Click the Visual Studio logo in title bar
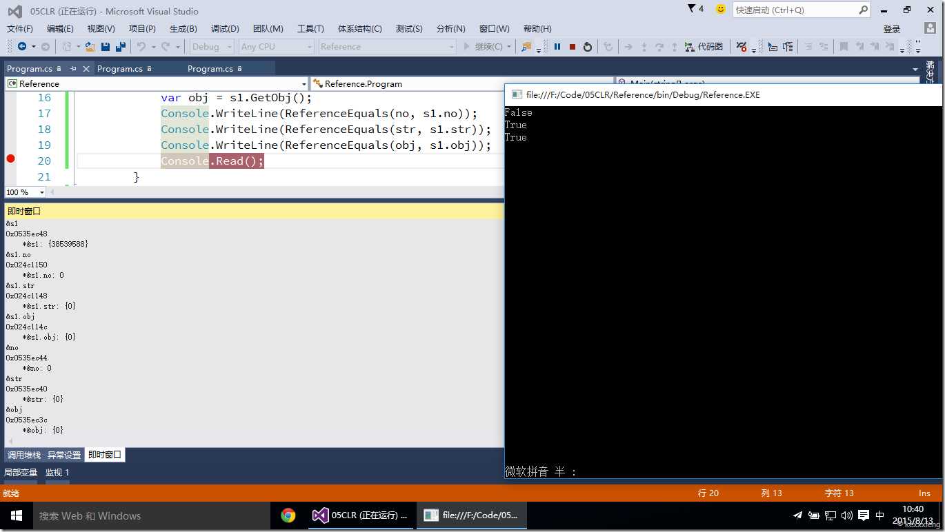Image resolution: width=945 pixels, height=532 pixels. pos(14,11)
